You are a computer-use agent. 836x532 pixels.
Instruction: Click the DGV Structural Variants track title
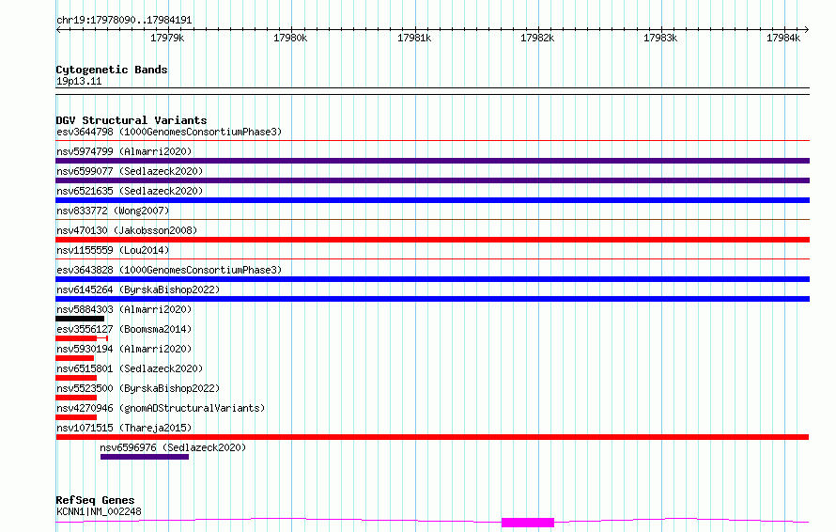click(x=132, y=120)
